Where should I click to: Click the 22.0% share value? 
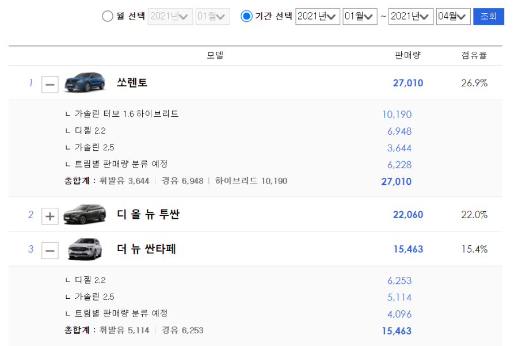(x=474, y=215)
